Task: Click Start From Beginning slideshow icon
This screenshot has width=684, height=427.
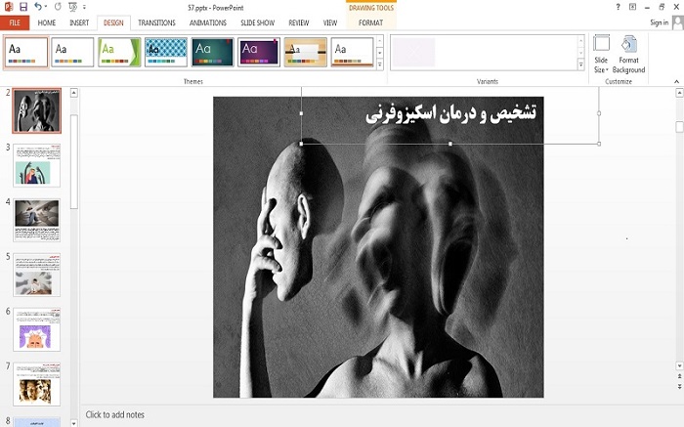Action: (71, 7)
